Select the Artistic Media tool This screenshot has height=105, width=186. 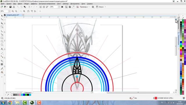2,35
